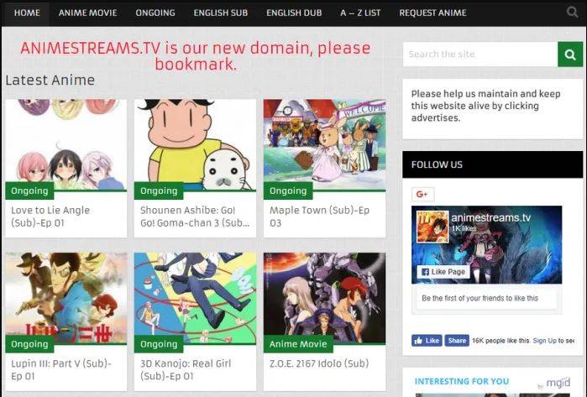Click the Lupin III: Part V thumbnail
This screenshot has width=587, height=397.
[66, 298]
